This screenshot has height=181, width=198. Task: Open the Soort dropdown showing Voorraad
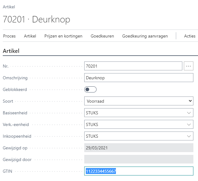point(138,101)
